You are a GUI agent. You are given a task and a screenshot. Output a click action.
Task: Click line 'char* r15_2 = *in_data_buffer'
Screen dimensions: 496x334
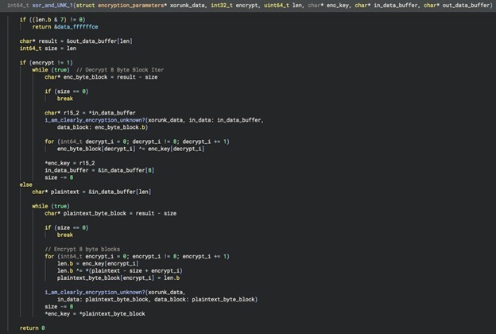coord(90,113)
